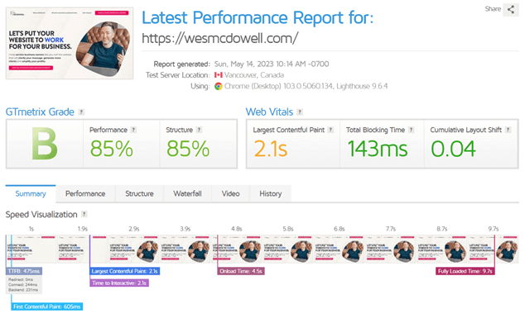This screenshot has height=314, width=525.
Task: Open the History tab
Action: tap(271, 193)
